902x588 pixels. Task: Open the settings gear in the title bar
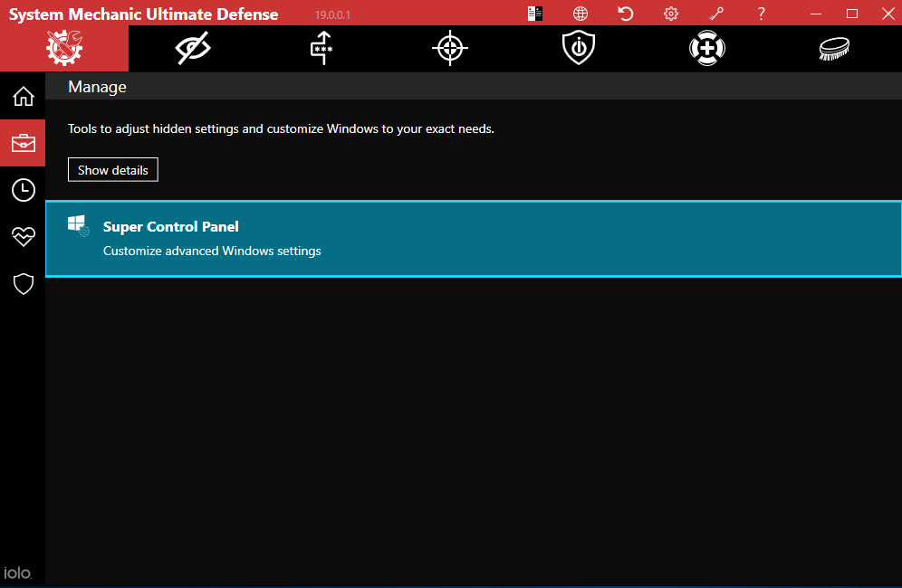[x=671, y=14]
